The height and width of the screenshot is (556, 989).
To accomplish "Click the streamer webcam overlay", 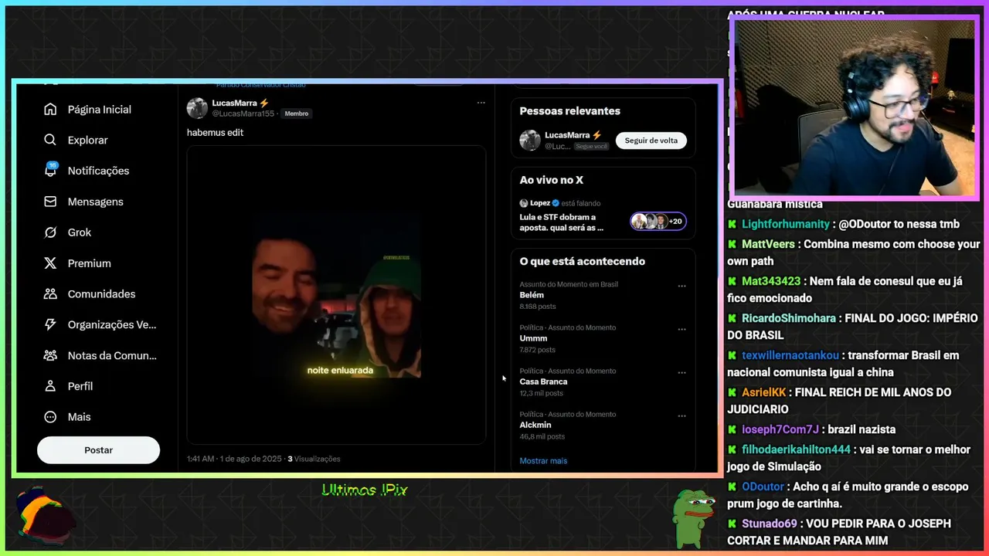I will 854,107.
